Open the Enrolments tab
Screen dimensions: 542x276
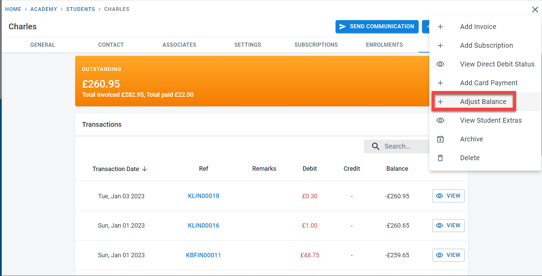click(384, 45)
